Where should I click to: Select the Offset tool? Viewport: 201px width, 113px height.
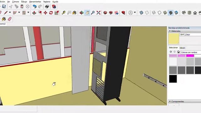[x=40, y=13]
